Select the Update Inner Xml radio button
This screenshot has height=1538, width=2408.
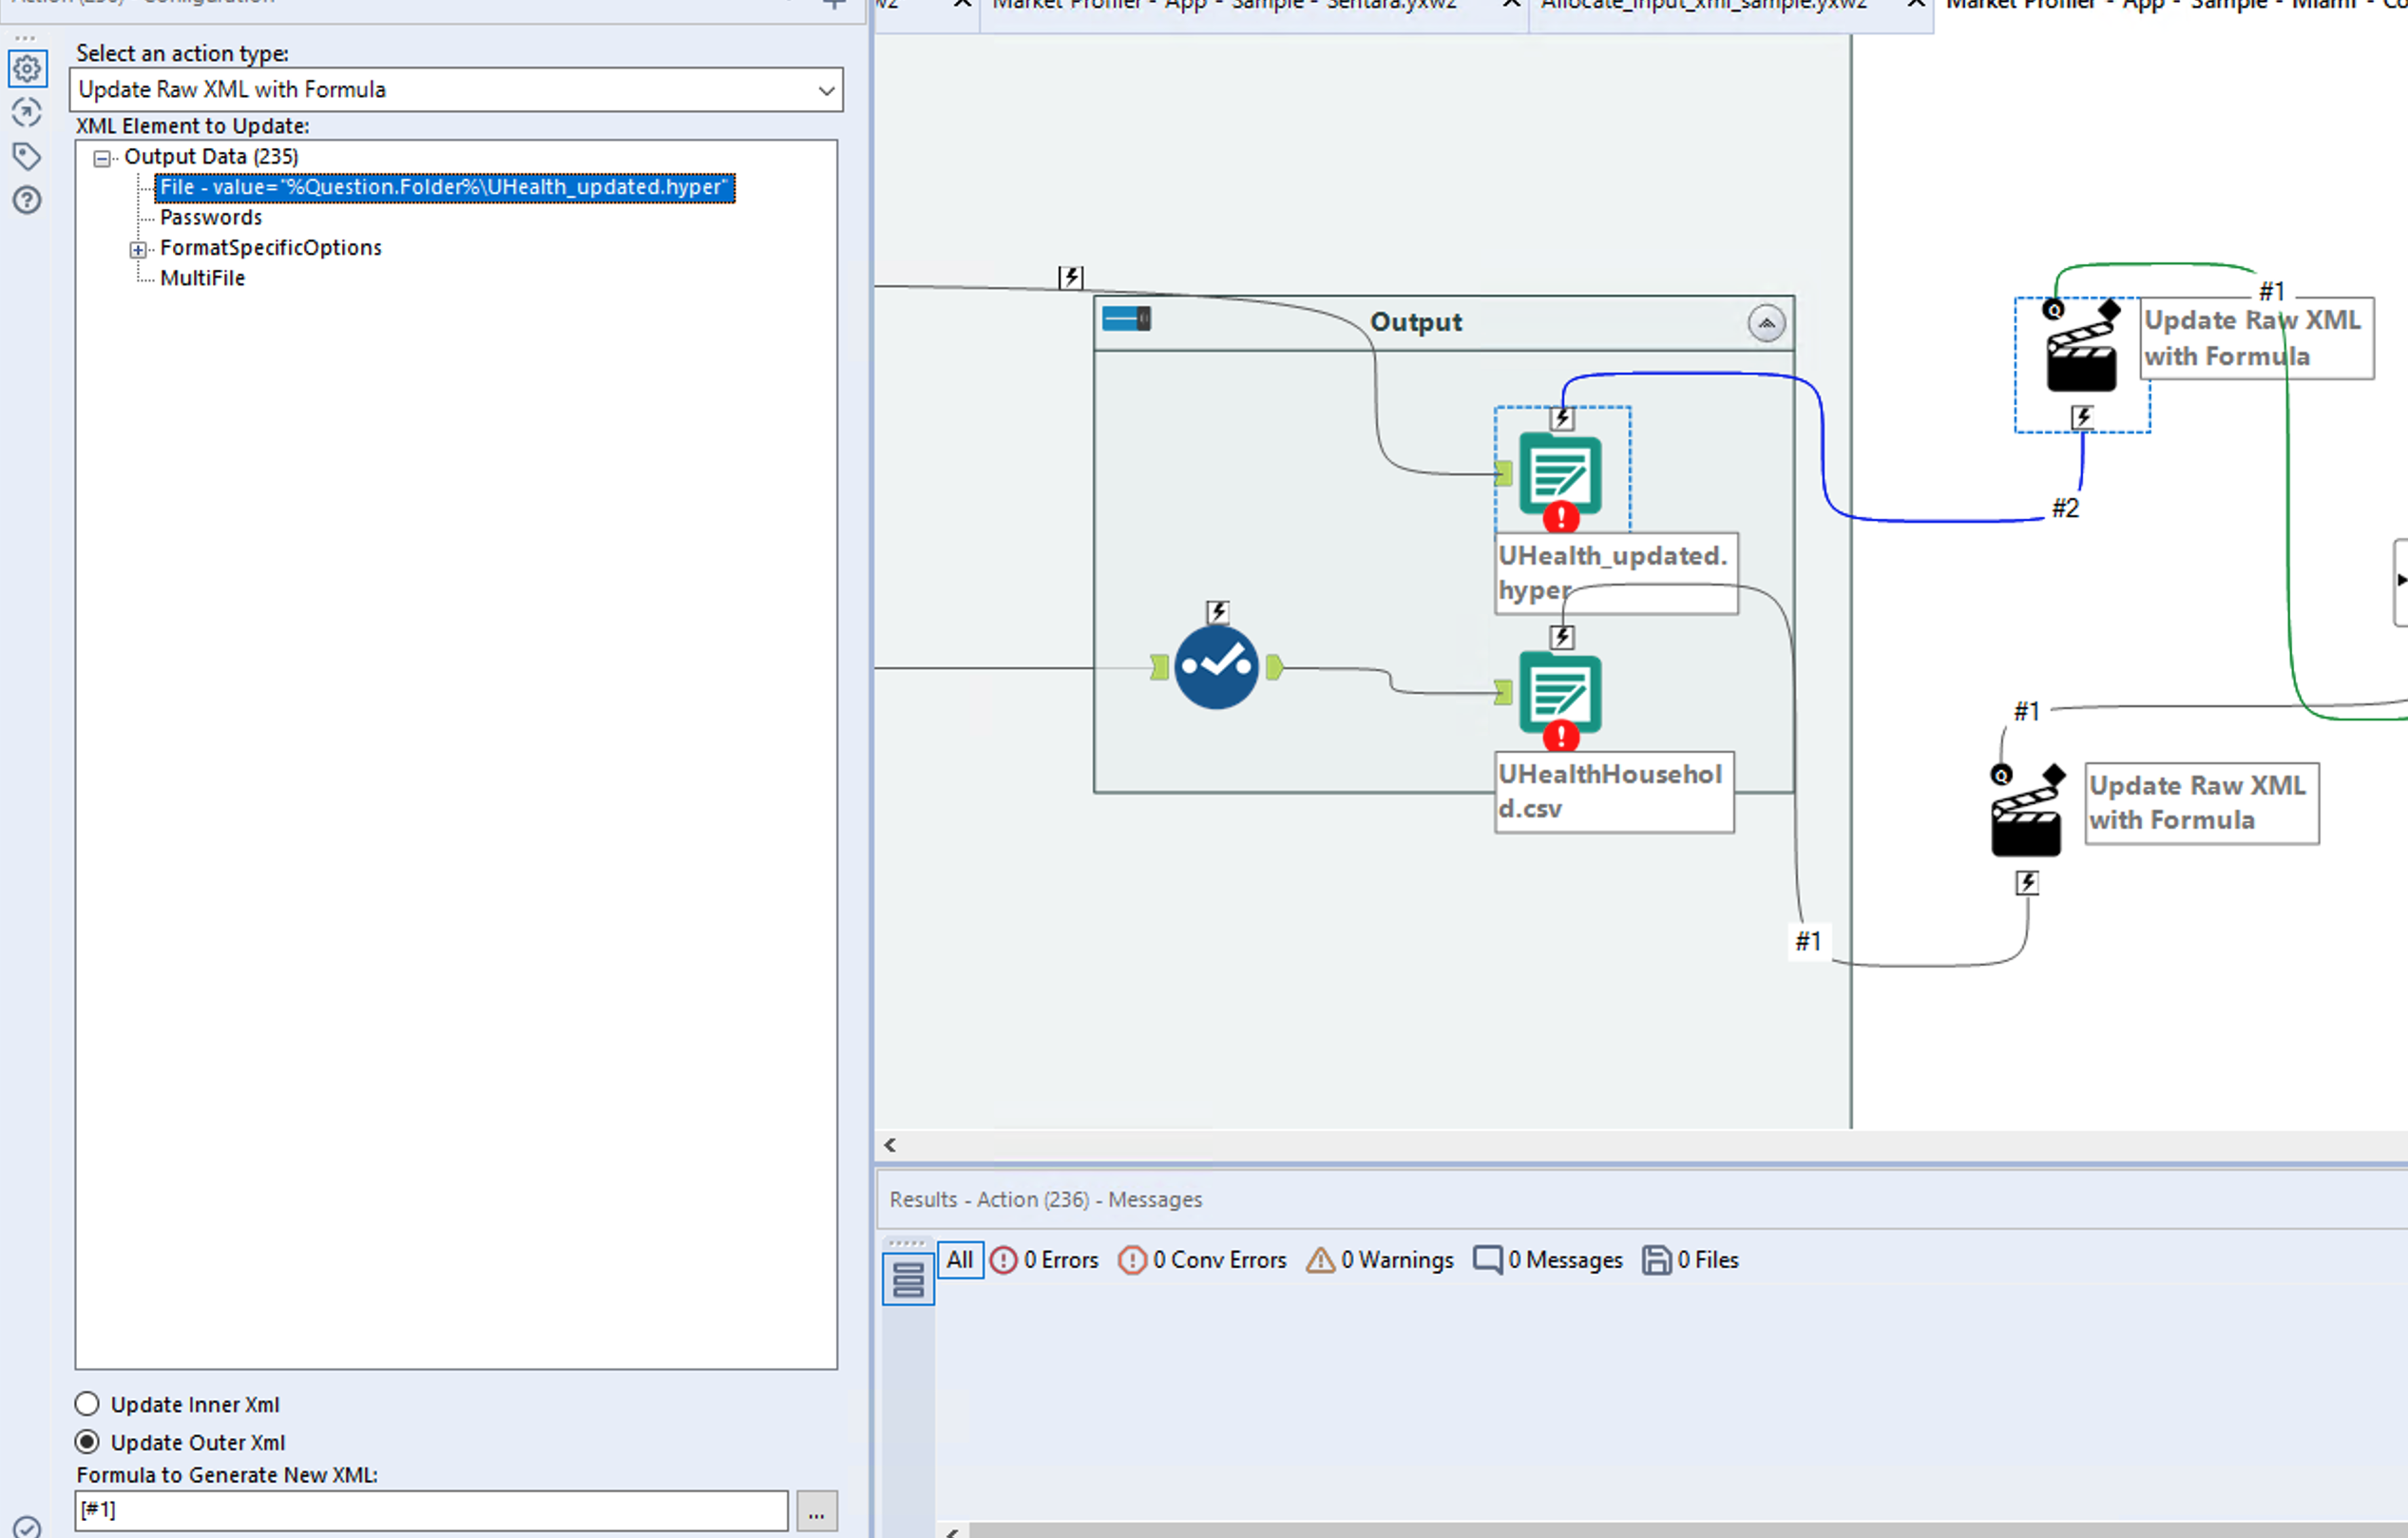pyautogui.click(x=87, y=1404)
